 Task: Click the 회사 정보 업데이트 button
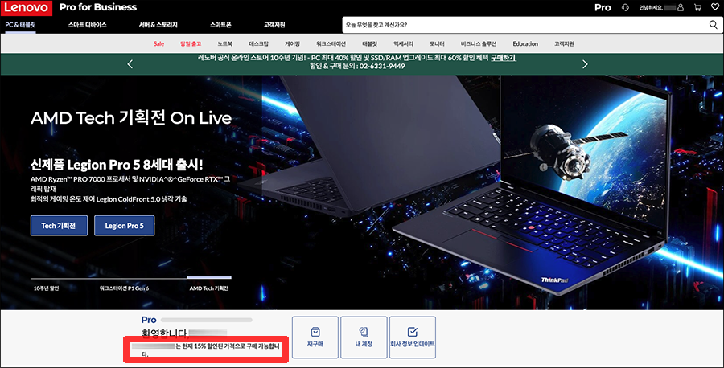click(413, 337)
